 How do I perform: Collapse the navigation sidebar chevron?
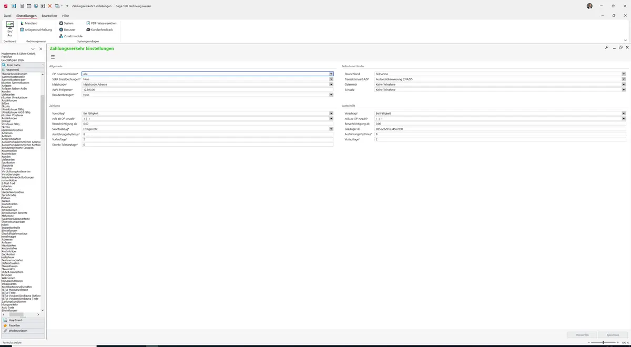(33, 49)
